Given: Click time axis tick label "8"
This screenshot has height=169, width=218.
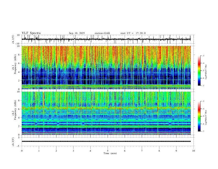Looking at the screenshot, I should 159,151.
